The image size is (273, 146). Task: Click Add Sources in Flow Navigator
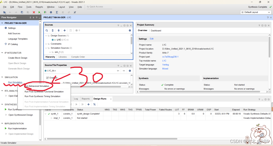[x=14, y=33]
